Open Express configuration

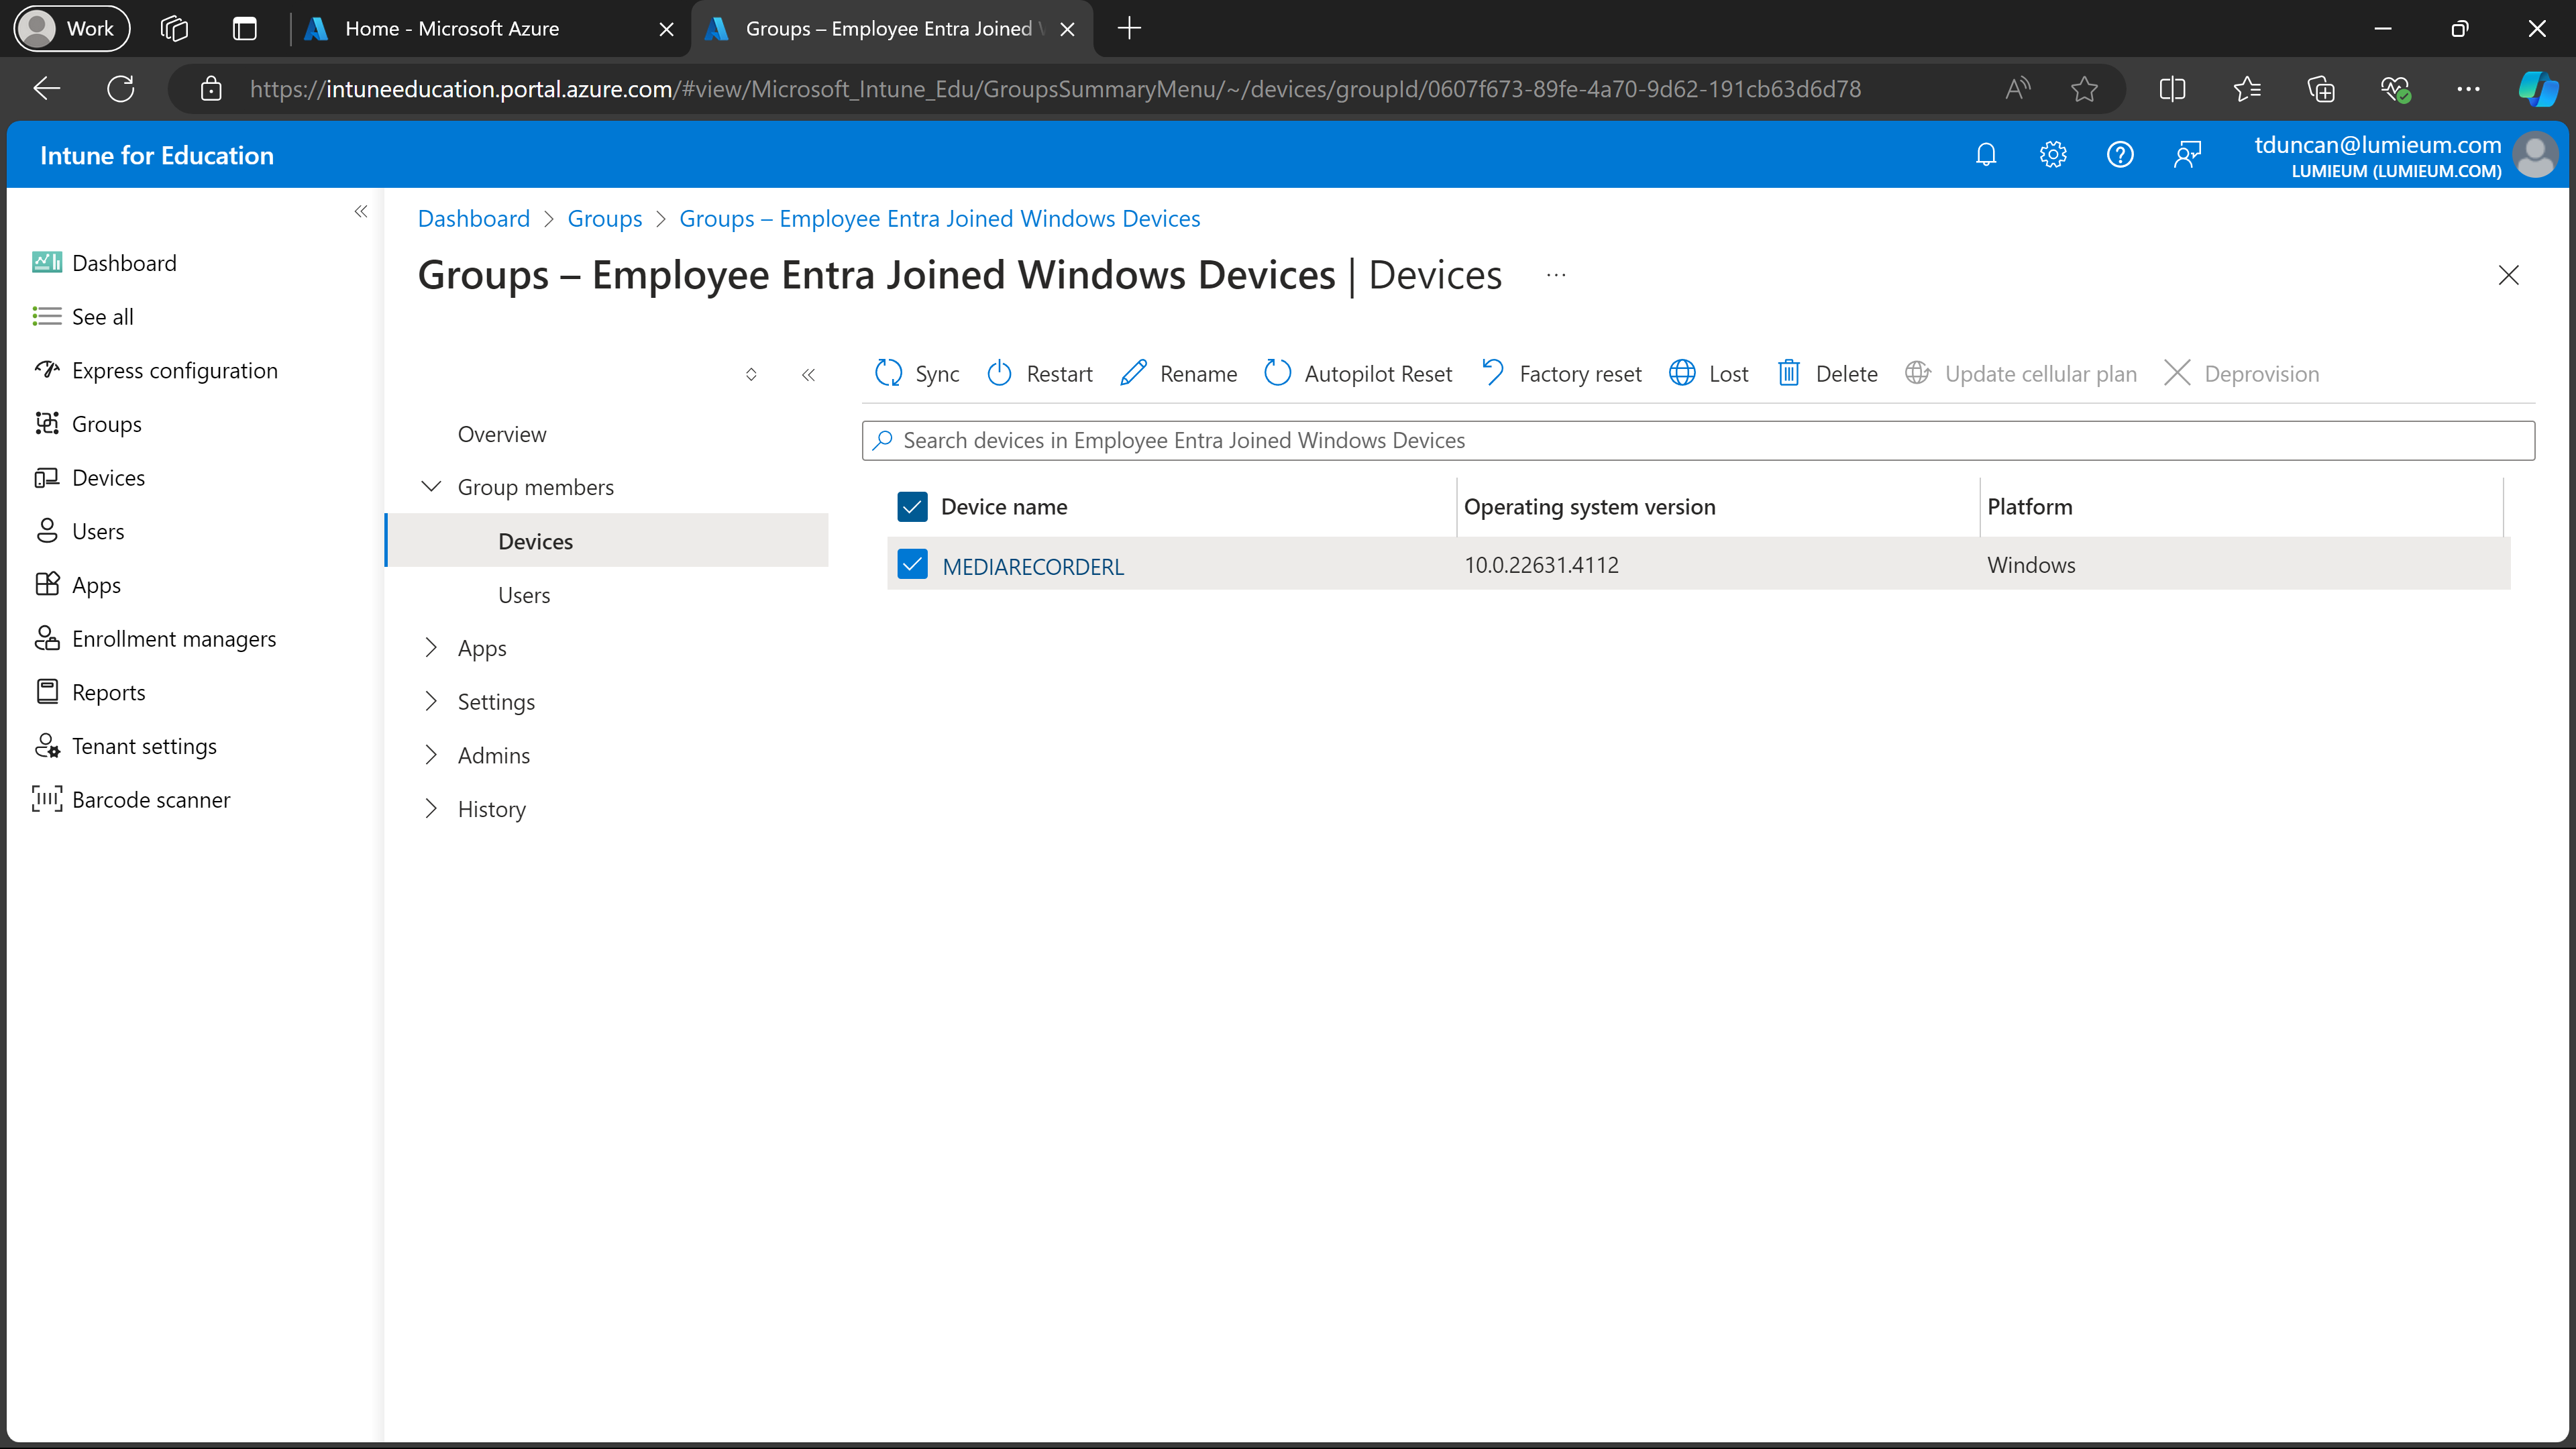point(174,371)
